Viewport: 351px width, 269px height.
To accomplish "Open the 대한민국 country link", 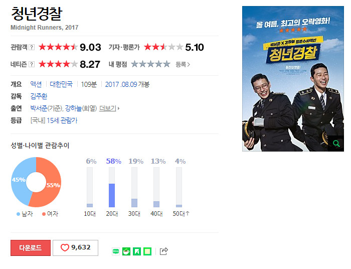I will (61, 84).
